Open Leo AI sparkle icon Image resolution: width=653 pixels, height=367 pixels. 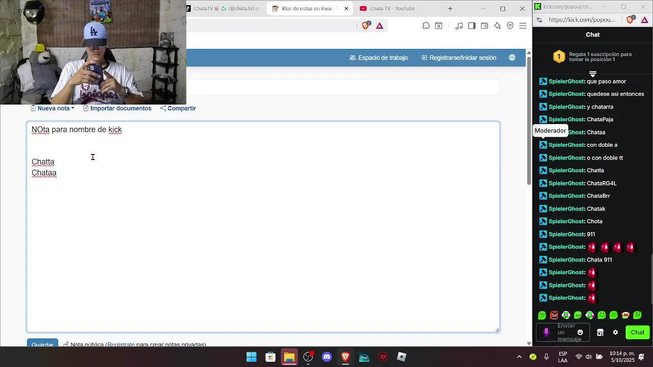(497, 26)
